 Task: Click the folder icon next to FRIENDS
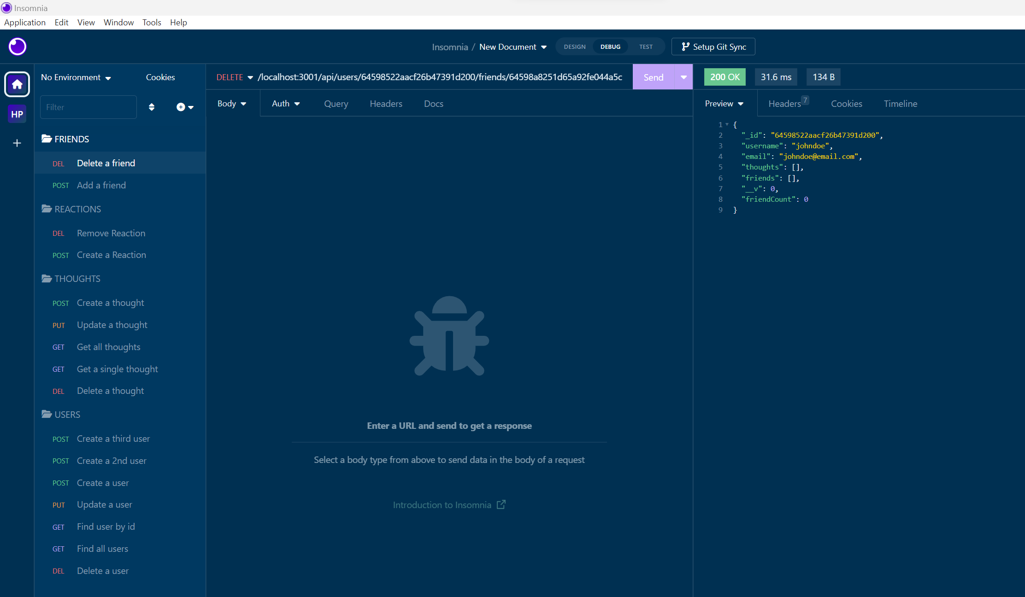tap(47, 139)
